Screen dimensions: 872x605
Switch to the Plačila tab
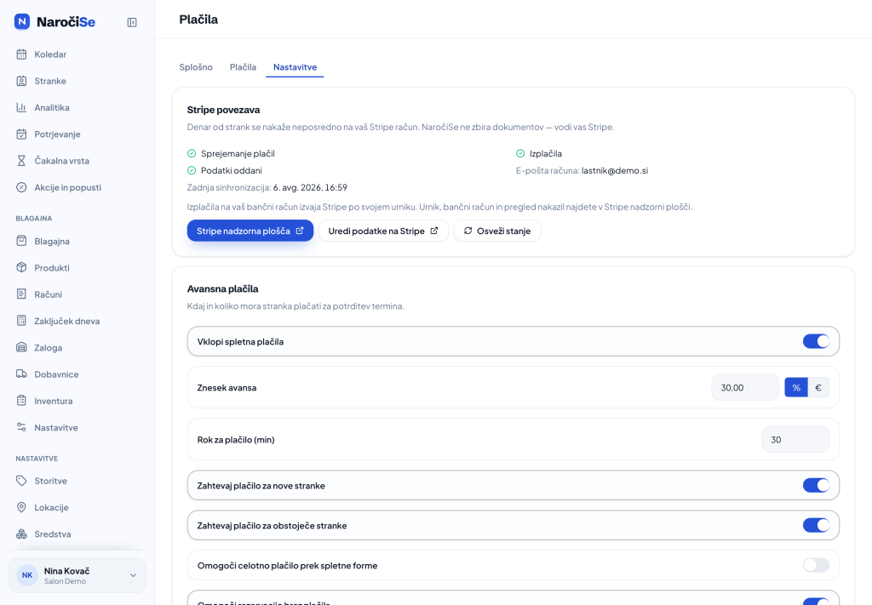[x=243, y=67]
